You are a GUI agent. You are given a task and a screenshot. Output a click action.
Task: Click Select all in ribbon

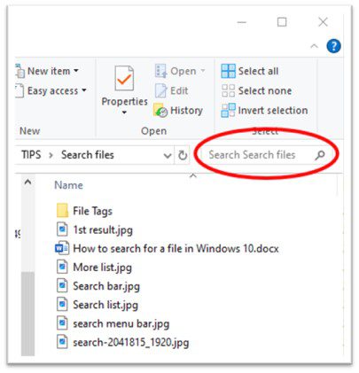(x=250, y=71)
